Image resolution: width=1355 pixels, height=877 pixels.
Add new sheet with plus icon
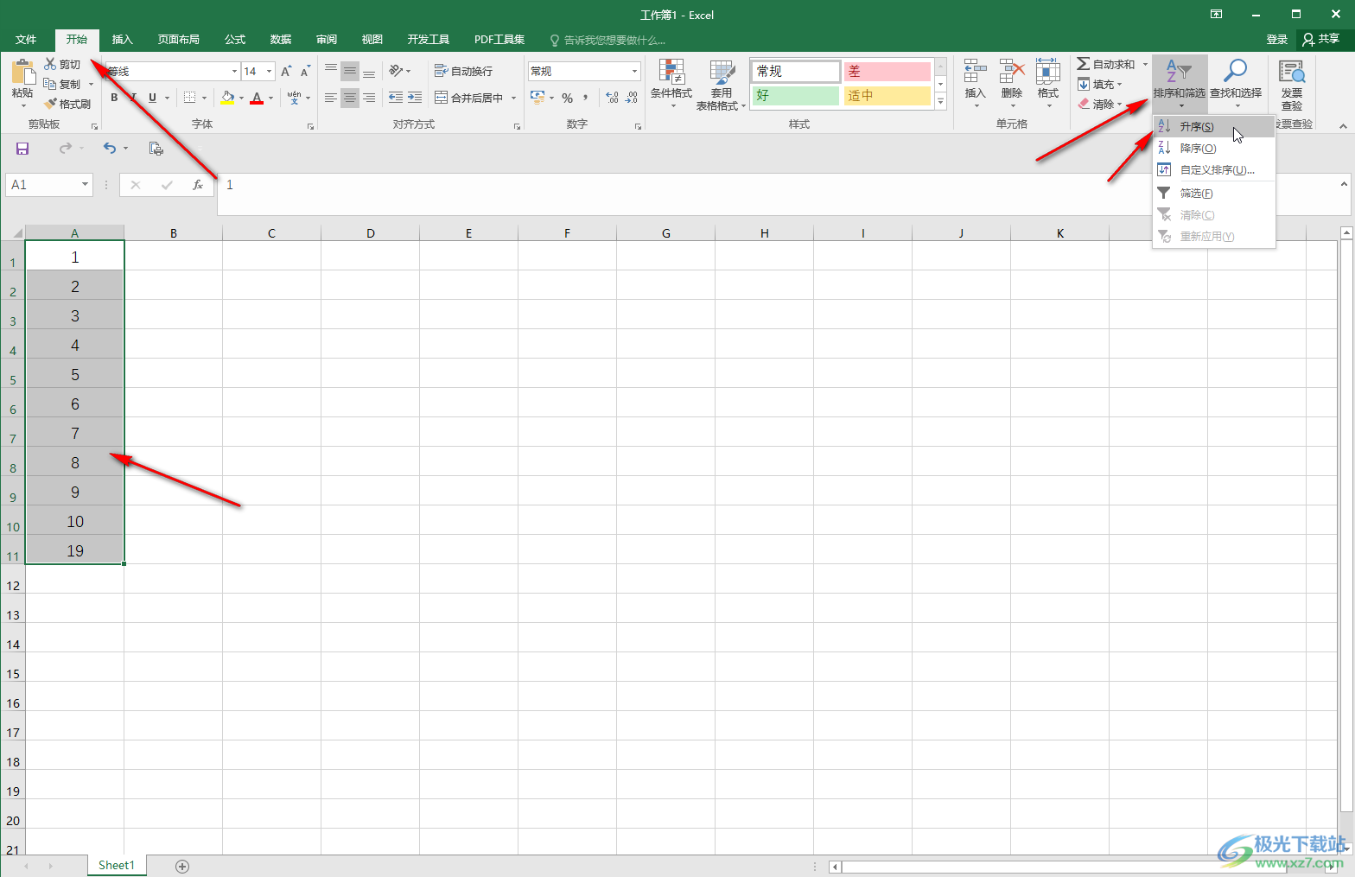[182, 866]
